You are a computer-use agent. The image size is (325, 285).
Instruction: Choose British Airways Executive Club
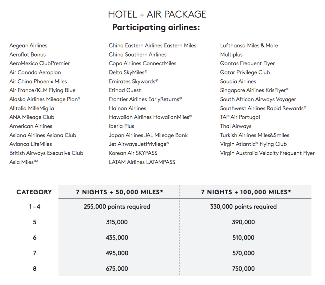point(46,153)
